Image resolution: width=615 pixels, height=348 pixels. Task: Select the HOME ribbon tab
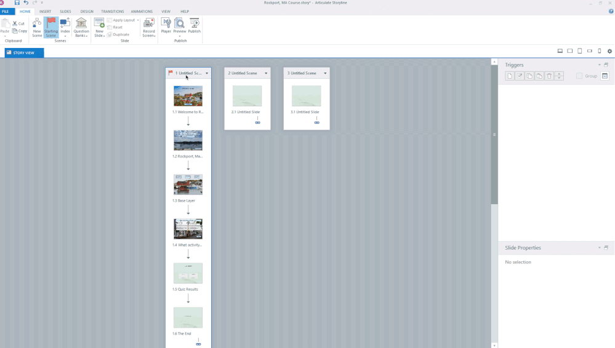point(25,11)
